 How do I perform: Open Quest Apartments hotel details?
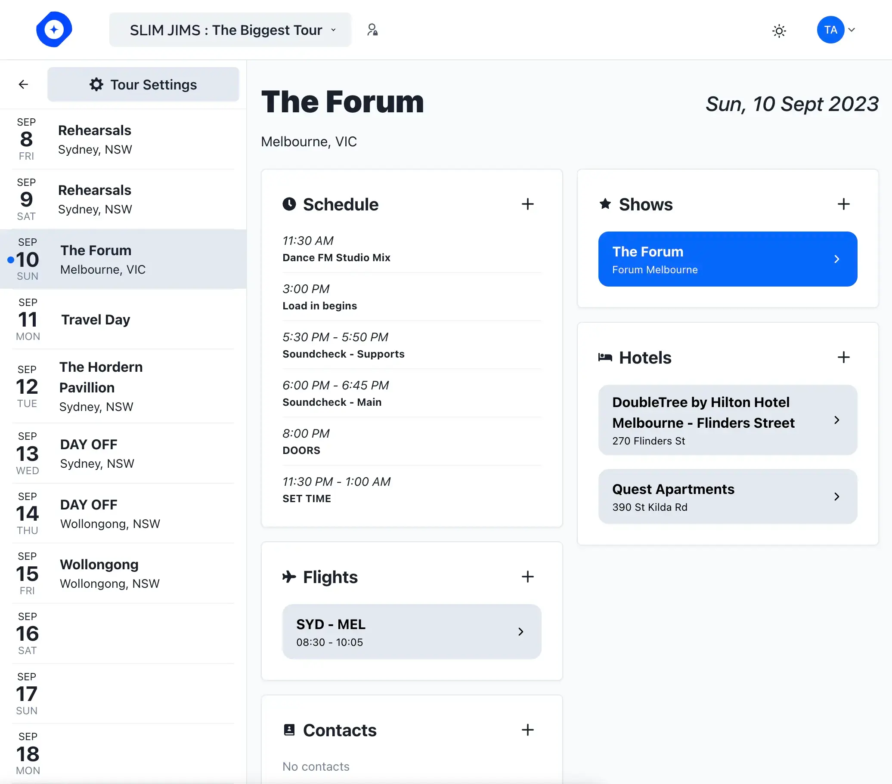[x=728, y=497]
